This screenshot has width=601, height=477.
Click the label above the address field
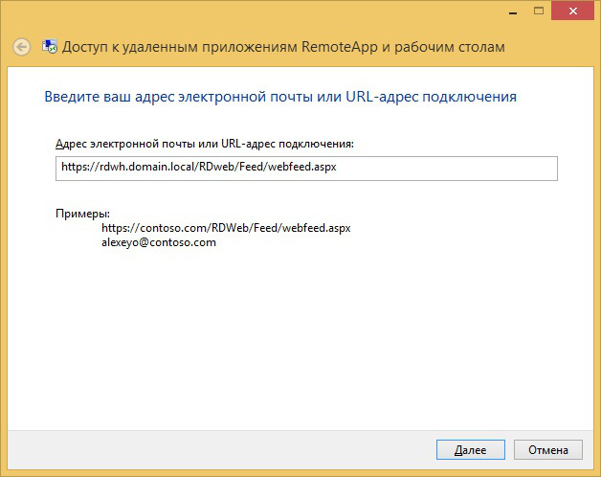(205, 143)
